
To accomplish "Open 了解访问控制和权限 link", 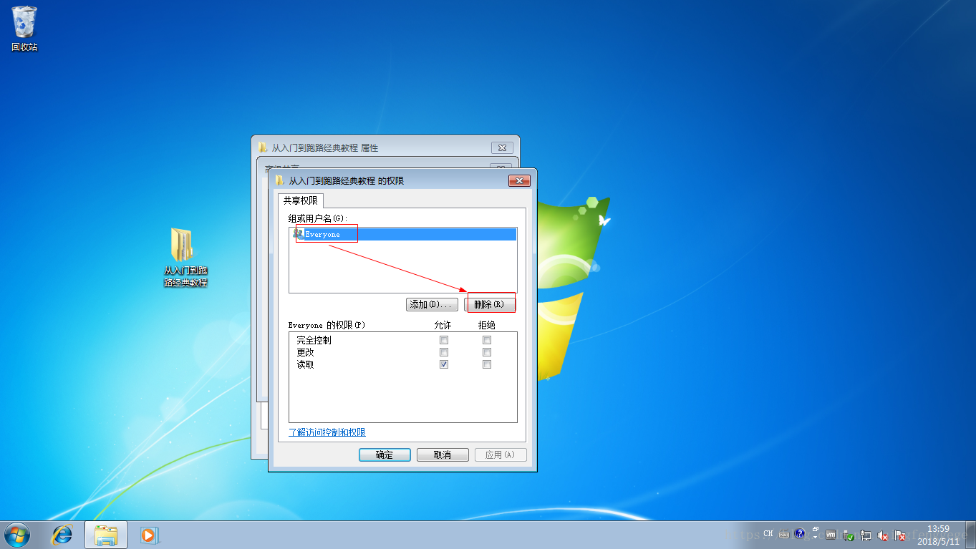I will (x=327, y=432).
